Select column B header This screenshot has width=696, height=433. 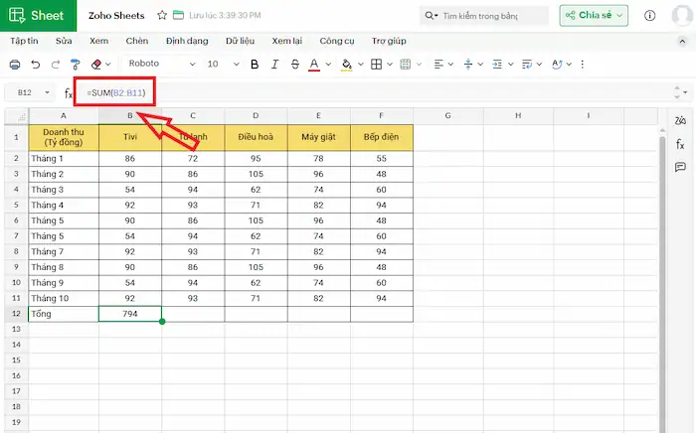click(130, 116)
